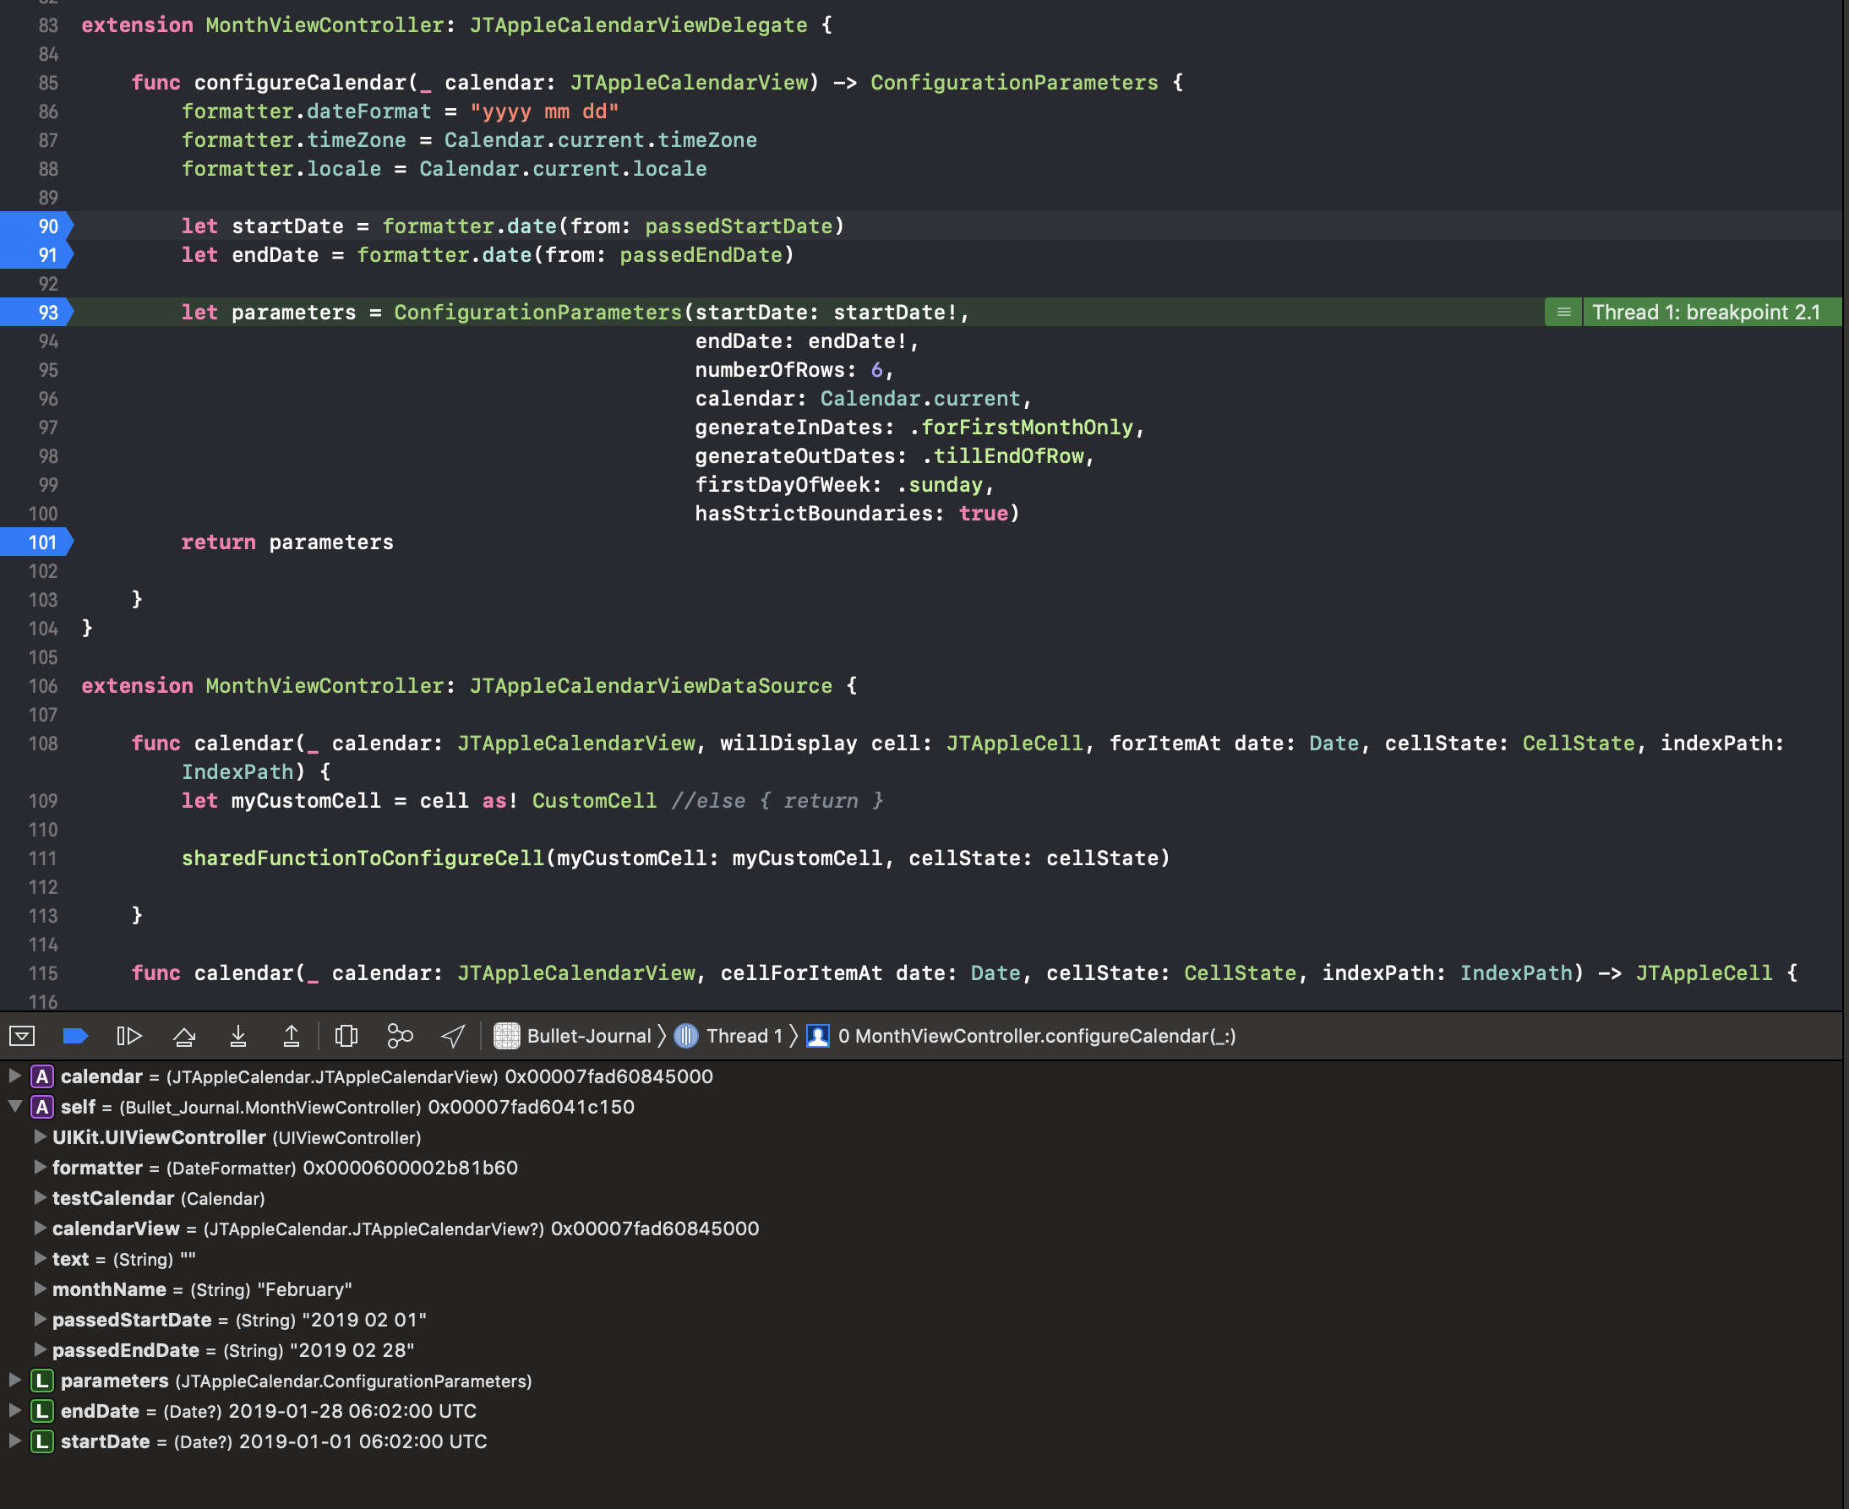Open the debug memory graph
This screenshot has height=1509, width=1849.
(400, 1035)
